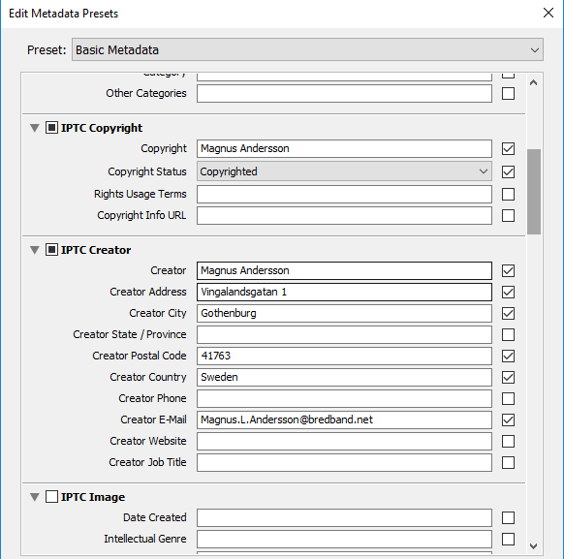Click the Other Categories input field
The height and width of the screenshot is (559, 564).
(344, 93)
